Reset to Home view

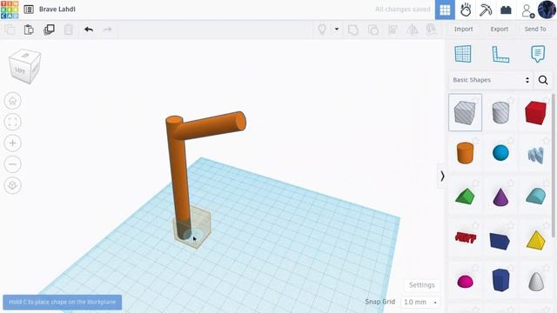(13, 101)
